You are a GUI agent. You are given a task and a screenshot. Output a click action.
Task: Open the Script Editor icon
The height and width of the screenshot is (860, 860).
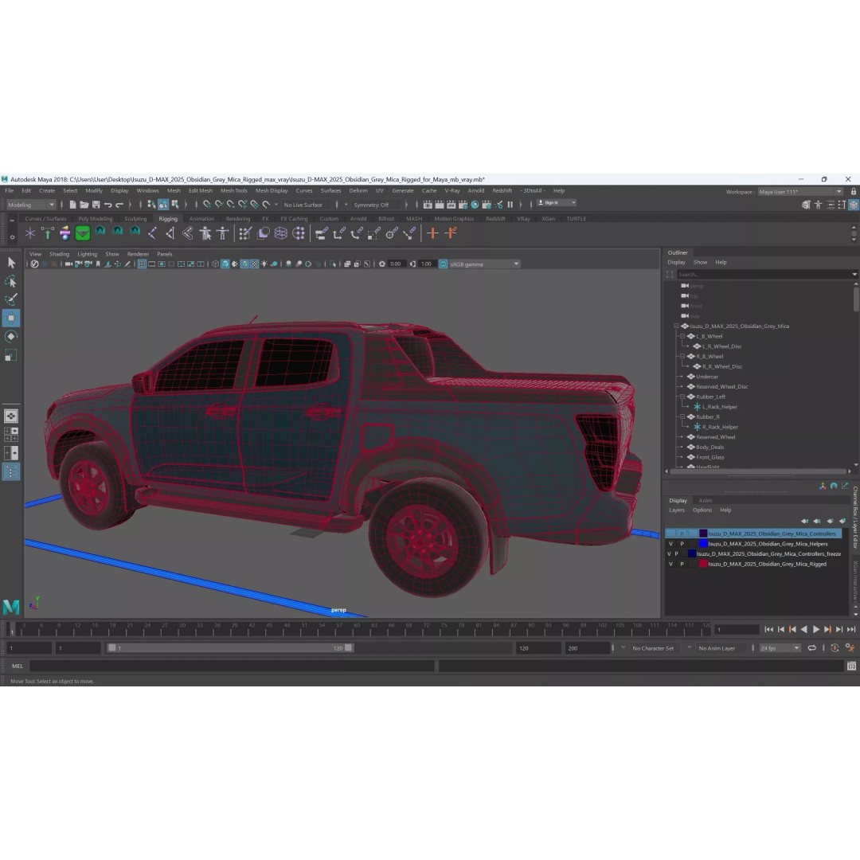pyautogui.click(x=851, y=666)
